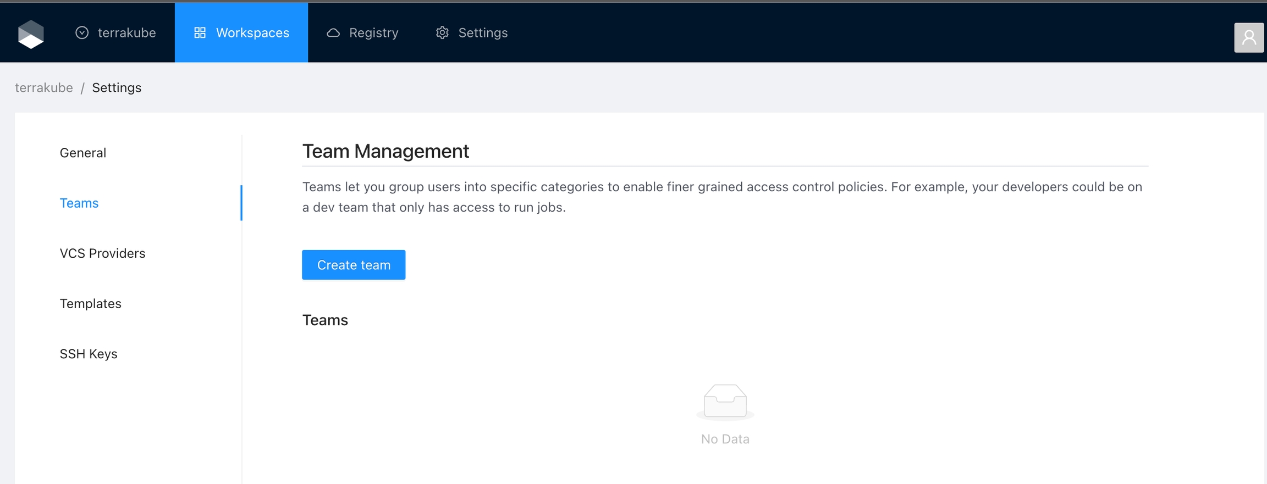Open the Settings label in top navigation
The image size is (1267, 484).
483,33
